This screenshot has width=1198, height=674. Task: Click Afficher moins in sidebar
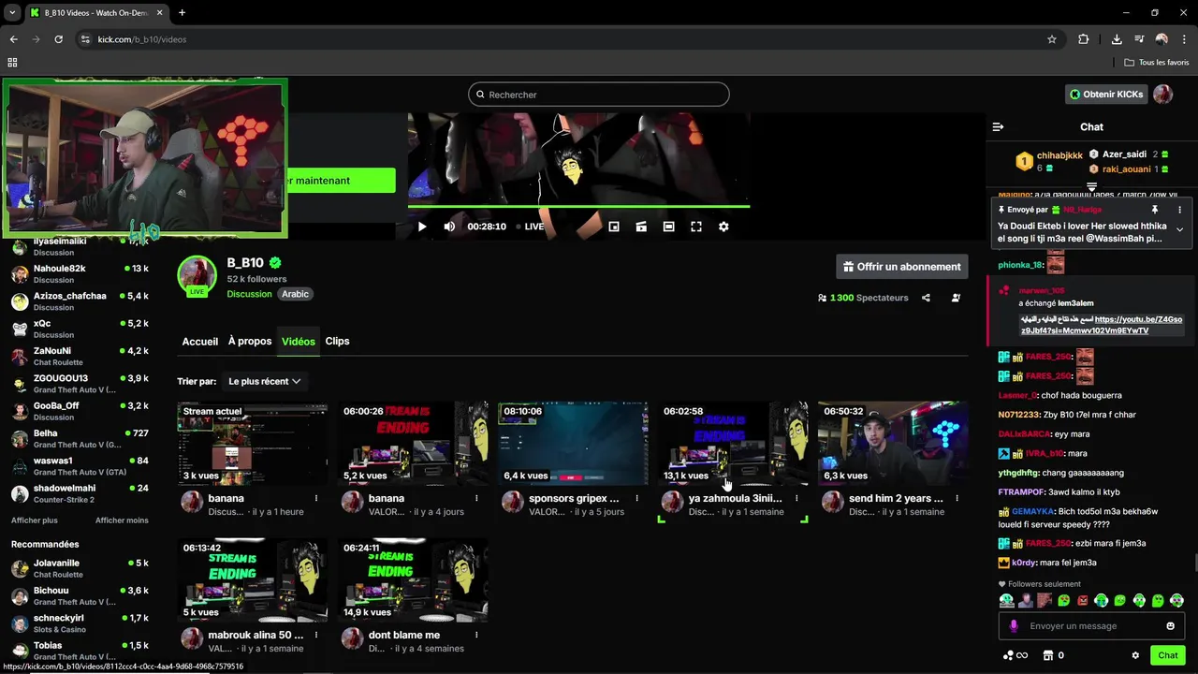(122, 520)
